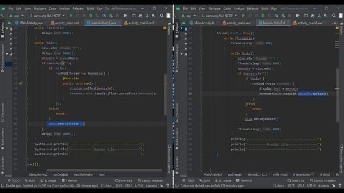Select MainActivity2.kt tab
Viewport: 344px width, 193px height.
(274, 23)
